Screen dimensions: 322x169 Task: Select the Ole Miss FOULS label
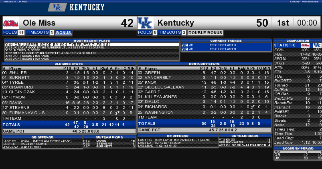(x=10, y=32)
